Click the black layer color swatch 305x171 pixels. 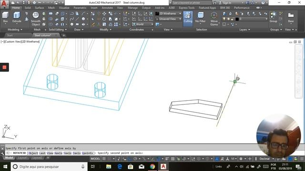(x=237, y=19)
